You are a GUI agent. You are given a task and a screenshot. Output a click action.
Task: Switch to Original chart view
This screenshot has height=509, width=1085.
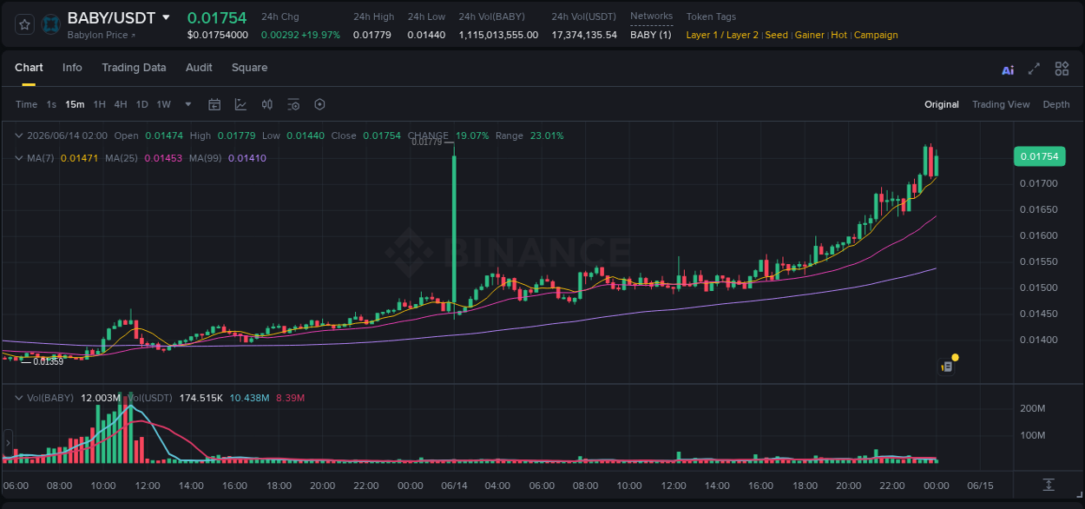point(942,104)
